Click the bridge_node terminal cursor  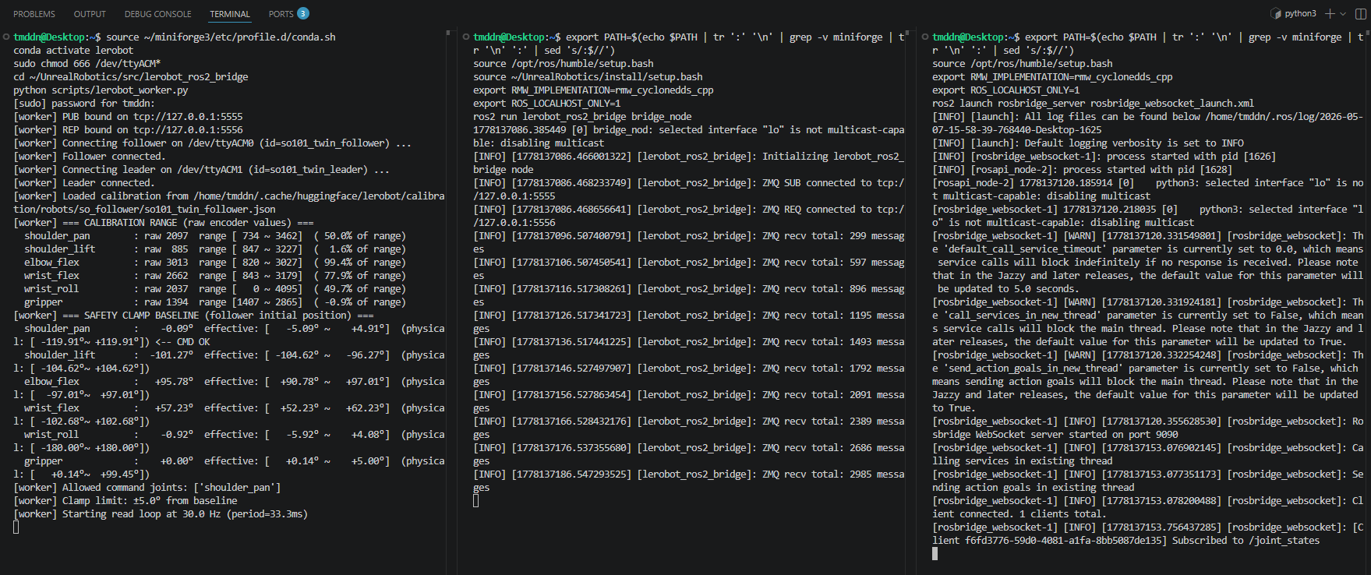coord(476,500)
